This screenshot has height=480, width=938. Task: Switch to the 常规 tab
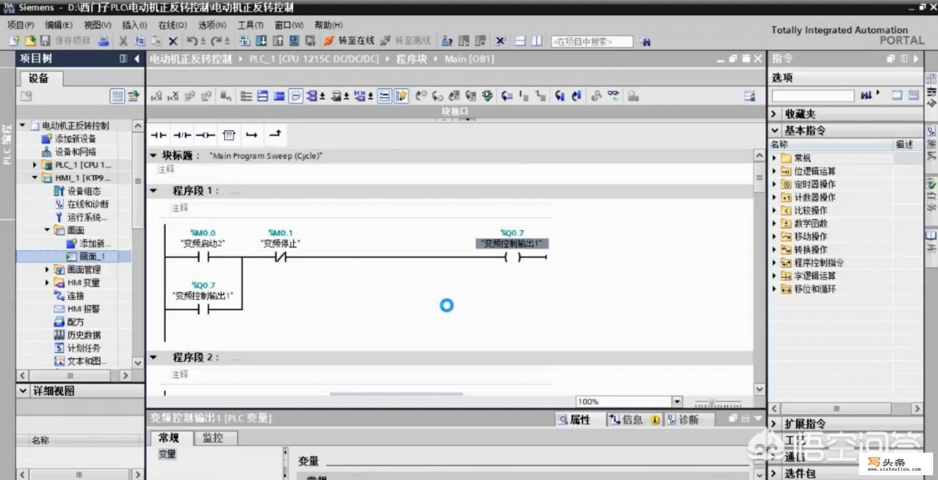[169, 438]
